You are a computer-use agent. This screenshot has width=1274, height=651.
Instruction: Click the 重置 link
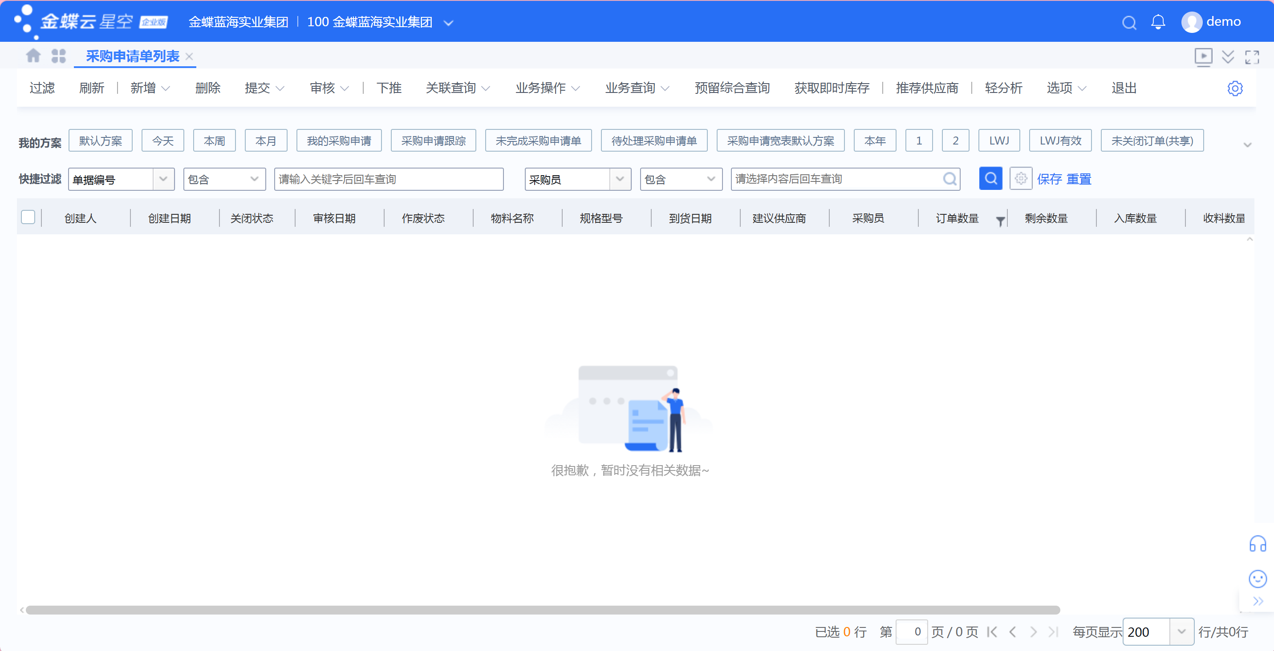point(1079,179)
